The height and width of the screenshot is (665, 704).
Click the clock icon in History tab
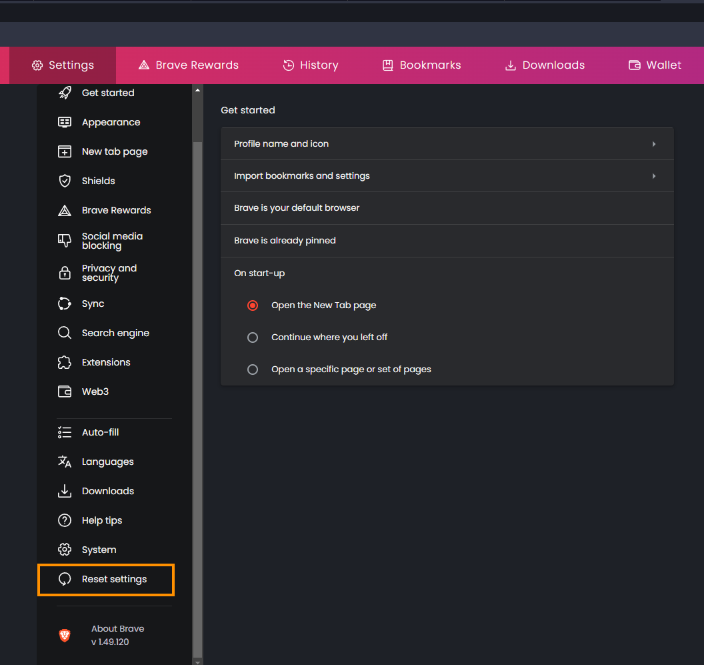pyautogui.click(x=288, y=65)
